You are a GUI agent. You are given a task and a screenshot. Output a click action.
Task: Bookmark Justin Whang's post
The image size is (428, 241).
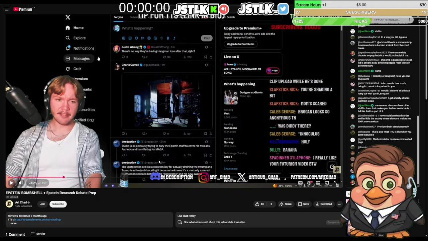coord(206,57)
